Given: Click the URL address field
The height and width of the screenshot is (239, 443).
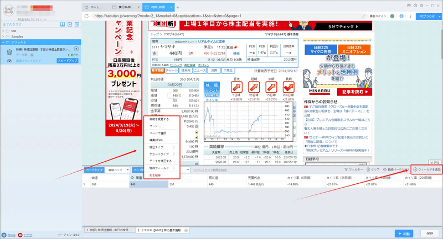Looking at the screenshot, I should [x=226, y=16].
